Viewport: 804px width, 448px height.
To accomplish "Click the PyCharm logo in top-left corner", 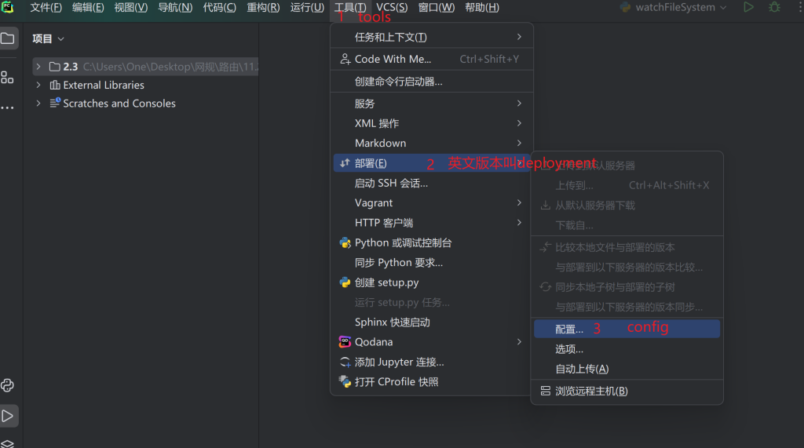I will pyautogui.click(x=8, y=7).
